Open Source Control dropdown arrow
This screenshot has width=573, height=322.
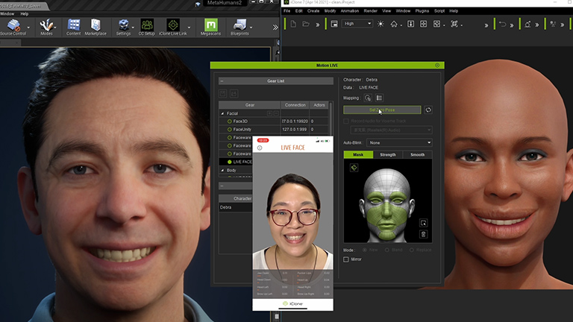tap(28, 28)
